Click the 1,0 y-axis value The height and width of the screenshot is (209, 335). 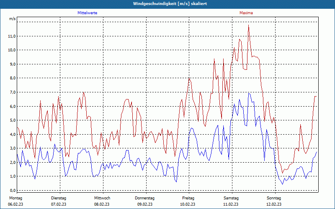(13, 176)
